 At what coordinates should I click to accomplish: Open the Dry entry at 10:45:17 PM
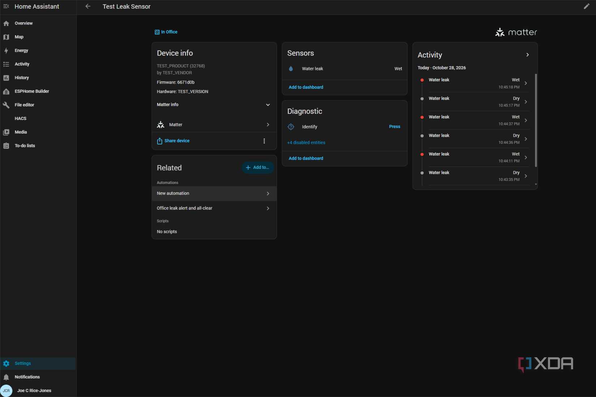coord(474,102)
